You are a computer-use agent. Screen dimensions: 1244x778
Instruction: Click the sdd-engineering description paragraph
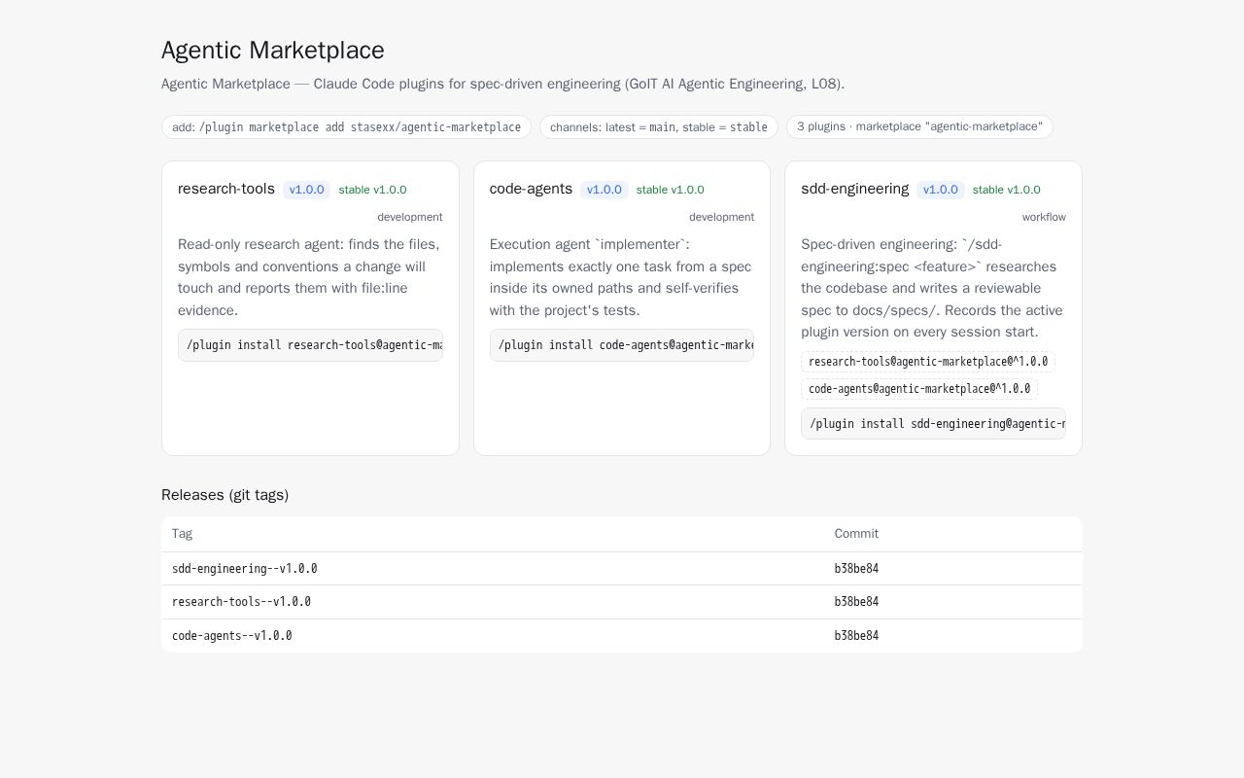coord(933,288)
